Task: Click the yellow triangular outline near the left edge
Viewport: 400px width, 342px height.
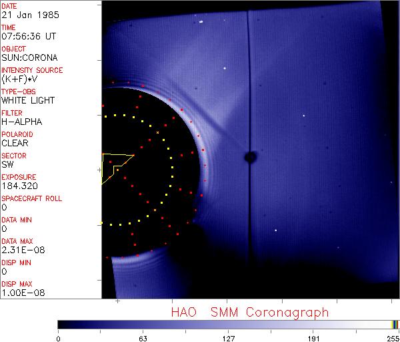Action: (x=115, y=168)
